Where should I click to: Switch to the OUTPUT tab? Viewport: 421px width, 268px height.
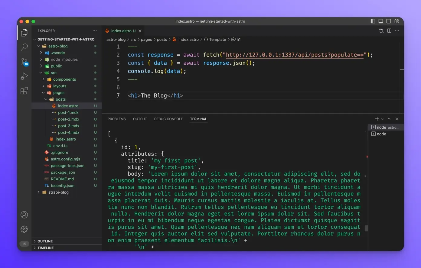140,119
